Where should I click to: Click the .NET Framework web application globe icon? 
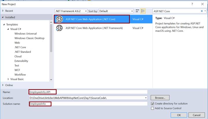click(59, 28)
